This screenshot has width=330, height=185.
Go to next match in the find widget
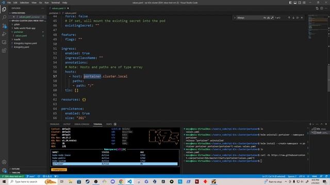[293, 18]
